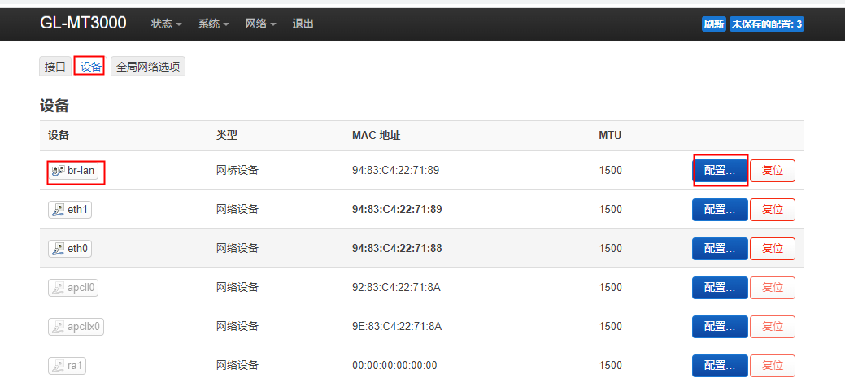The height and width of the screenshot is (387, 845).
Task: Click the br-lan bridge device icon
Action: click(x=58, y=171)
